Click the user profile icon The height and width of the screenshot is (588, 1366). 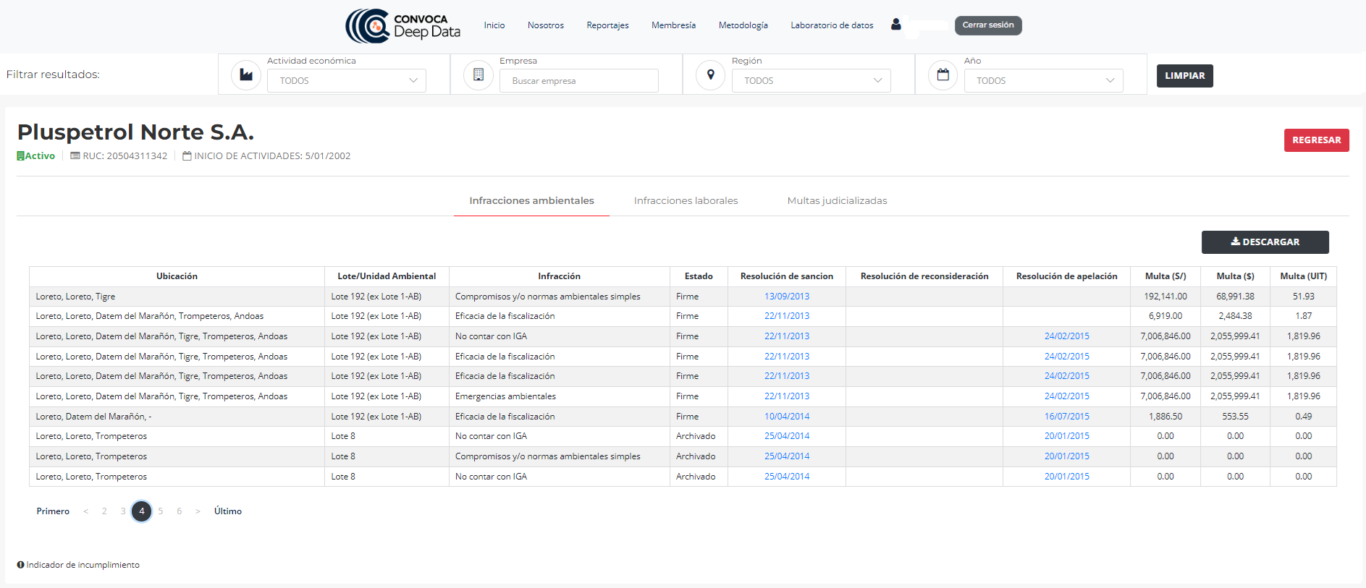(896, 25)
